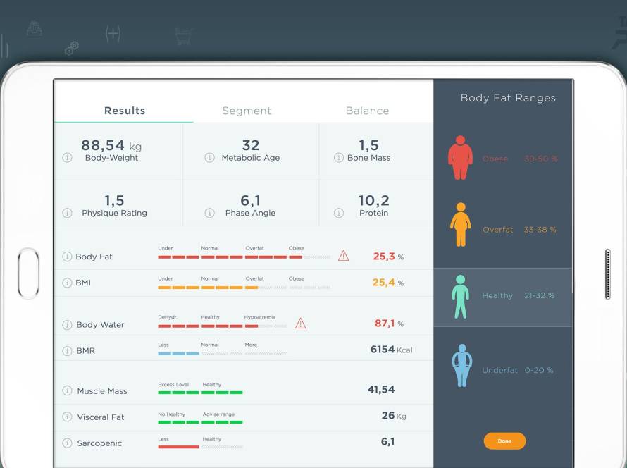Open the Sarcopenic info icon
This screenshot has height=468, width=627.
[67, 443]
